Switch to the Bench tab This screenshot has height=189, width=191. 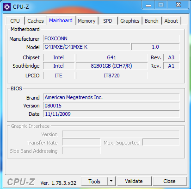(x=152, y=21)
